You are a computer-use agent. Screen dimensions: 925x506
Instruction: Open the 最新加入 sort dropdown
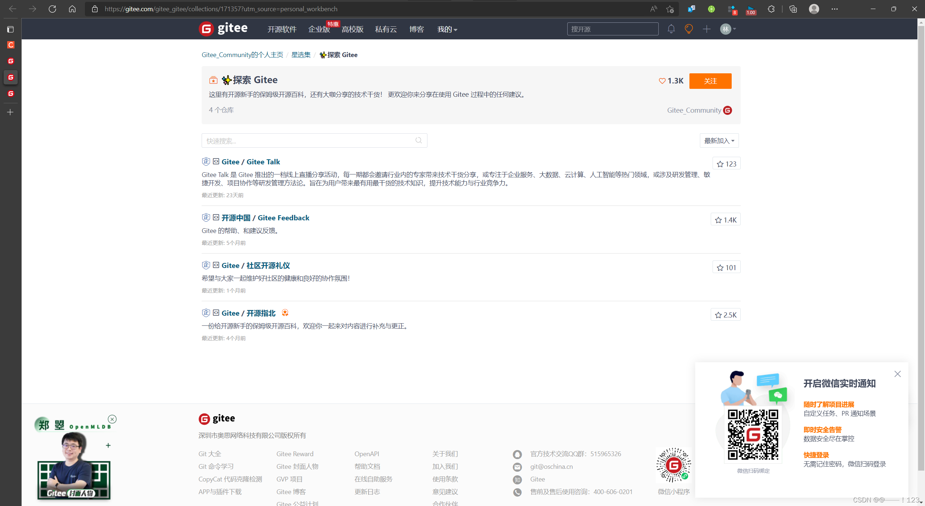click(719, 140)
